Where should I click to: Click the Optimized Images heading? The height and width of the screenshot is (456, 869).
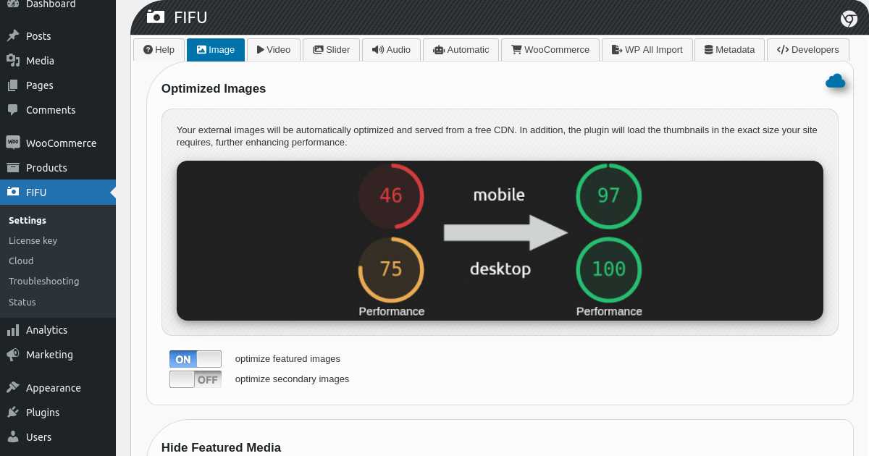tap(214, 89)
